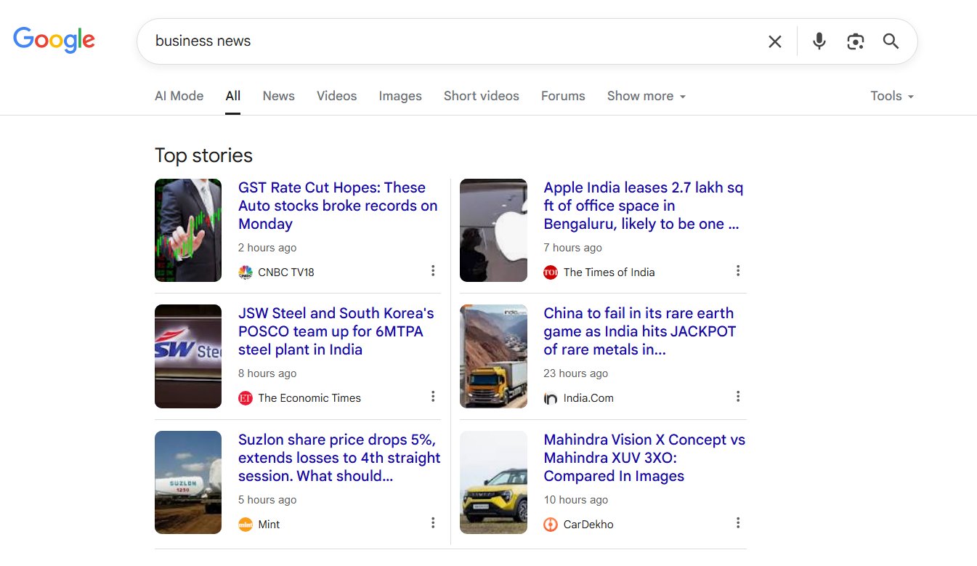Click the yellow Mahindra car thumbnail
Image resolution: width=977 pixels, height=566 pixels.
[x=493, y=482]
